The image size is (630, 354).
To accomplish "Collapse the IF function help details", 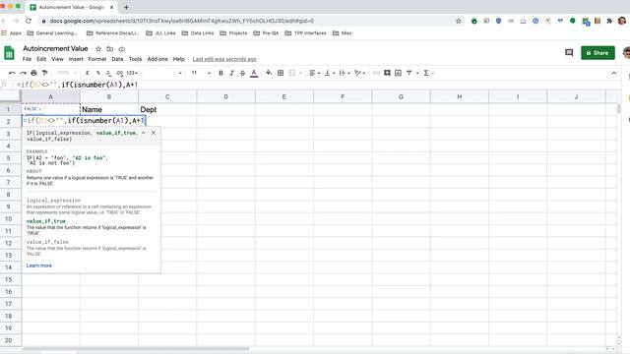I will (143, 133).
